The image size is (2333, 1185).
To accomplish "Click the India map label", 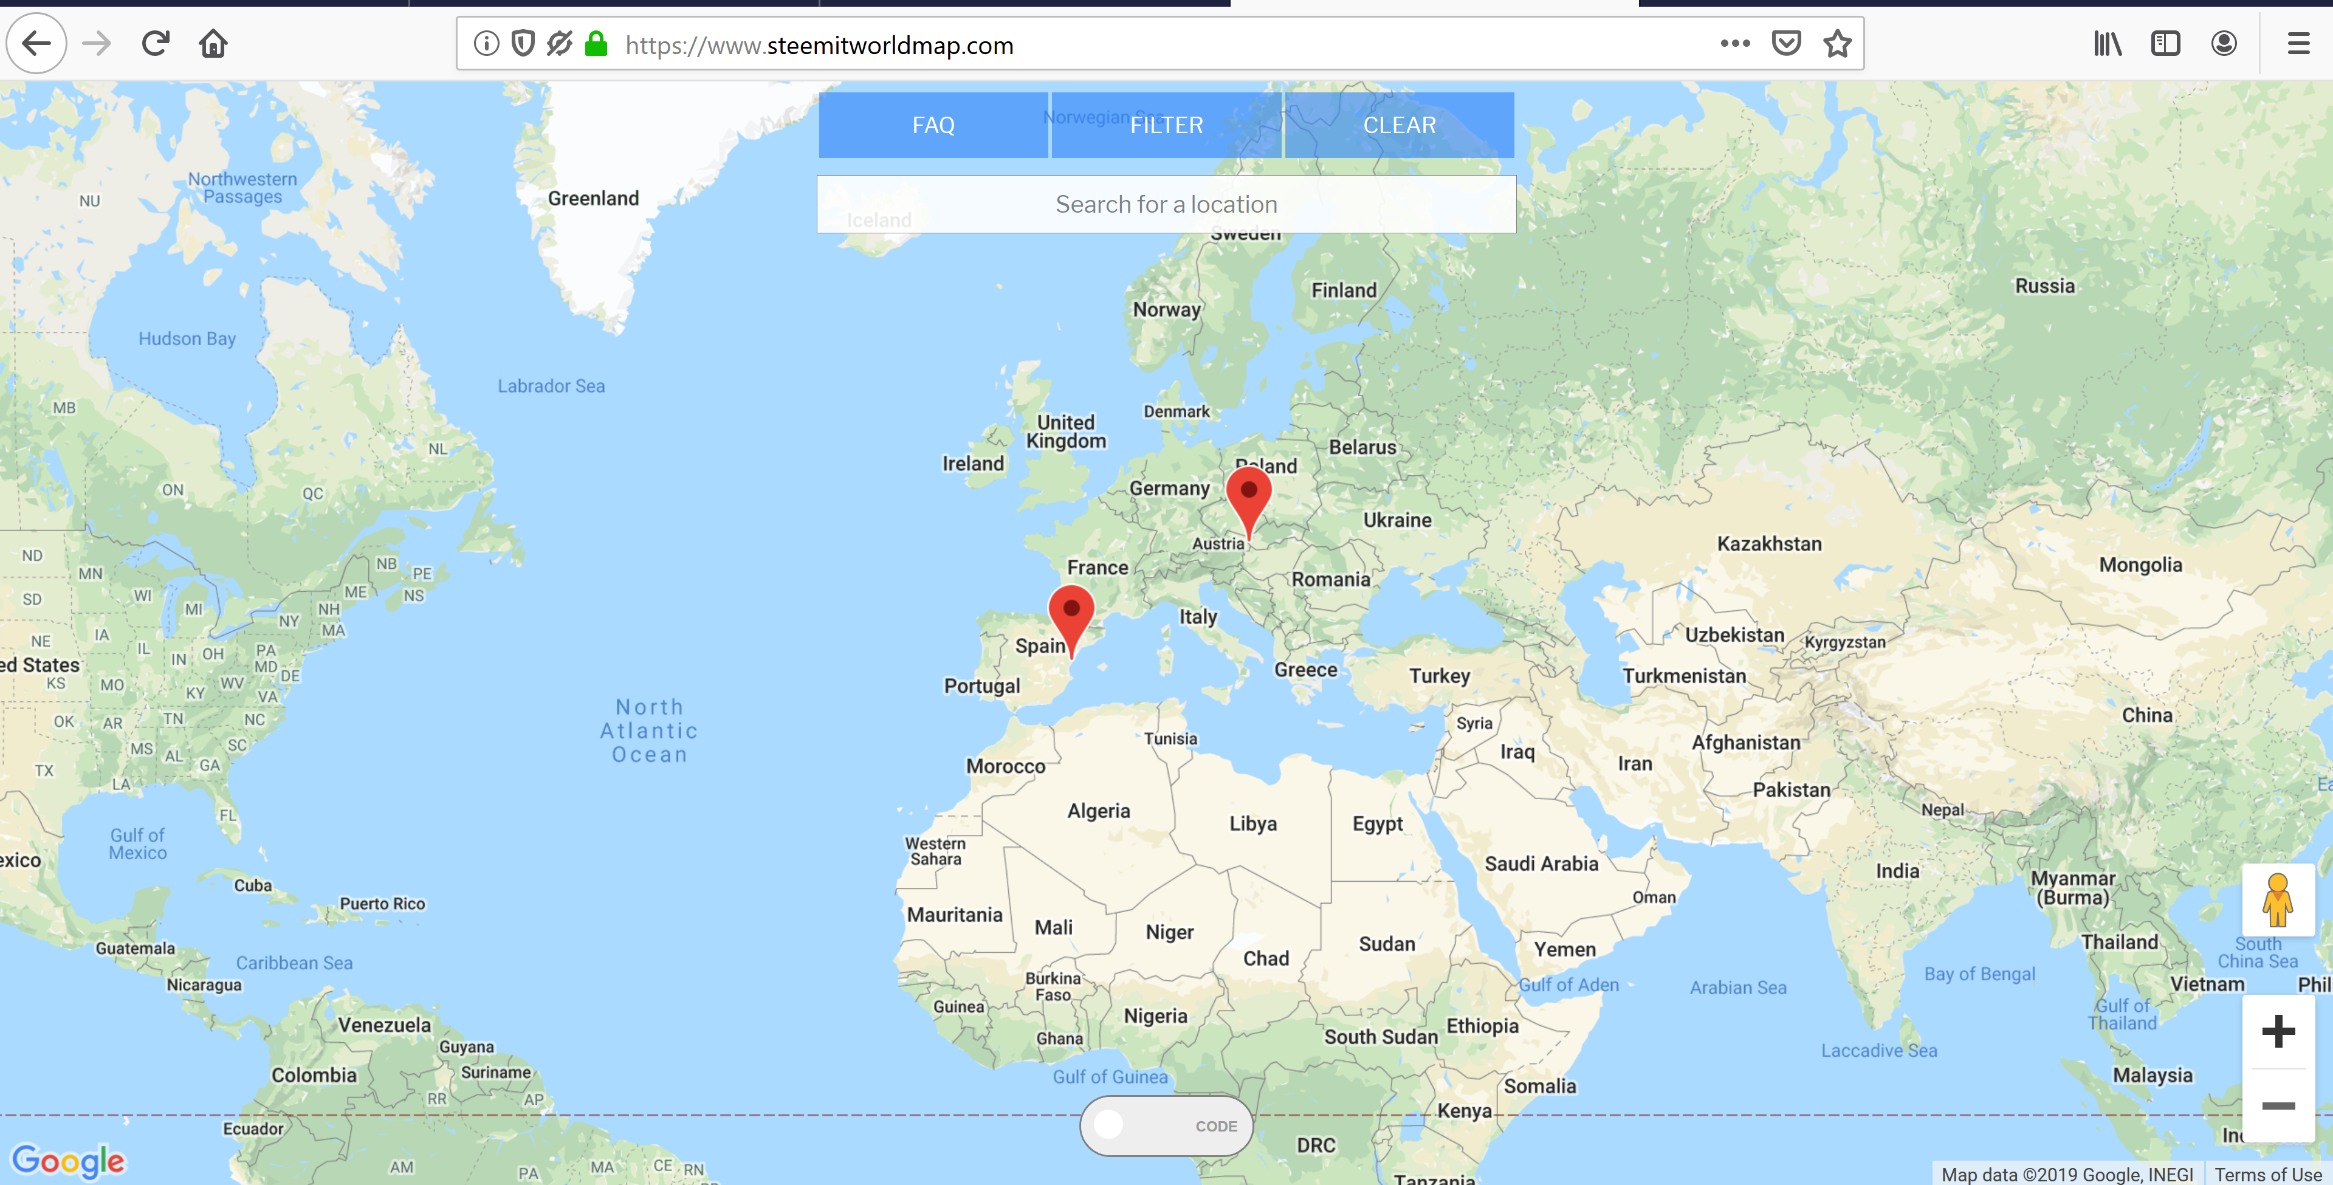I will click(1897, 871).
